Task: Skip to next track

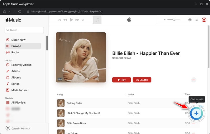Action: pyautogui.click(x=77, y=20)
